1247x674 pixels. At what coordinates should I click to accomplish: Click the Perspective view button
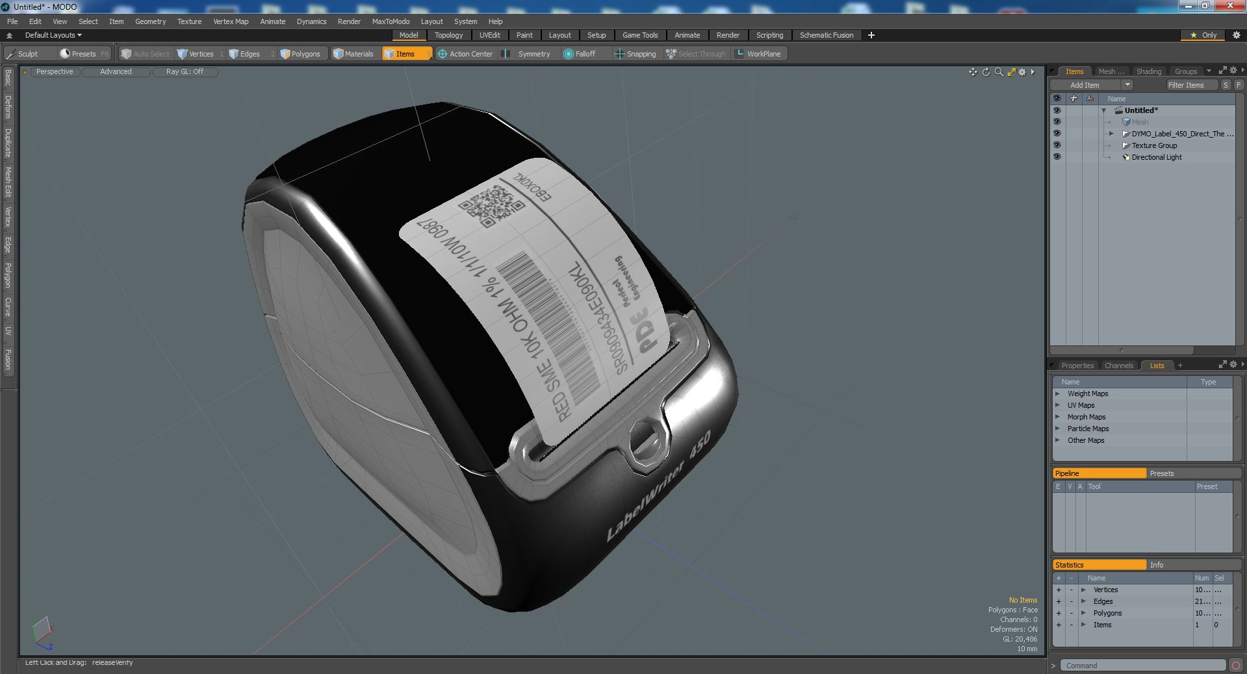55,72
